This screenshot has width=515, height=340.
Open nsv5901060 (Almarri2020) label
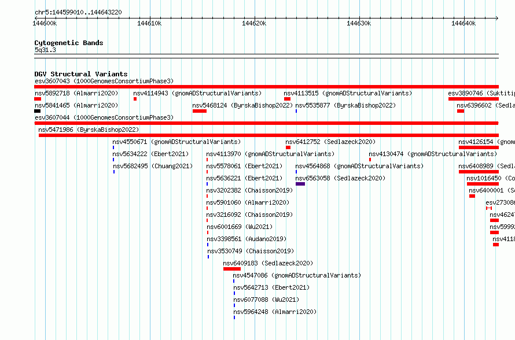tap(248, 202)
